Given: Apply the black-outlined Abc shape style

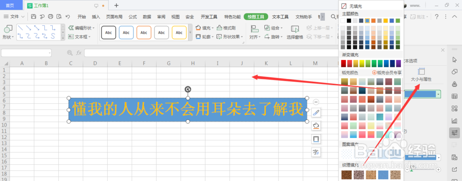Looking at the screenshot, I should 109,33.
